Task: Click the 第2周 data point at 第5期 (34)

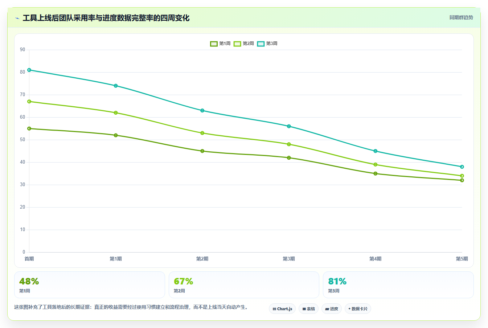Action: tap(462, 176)
